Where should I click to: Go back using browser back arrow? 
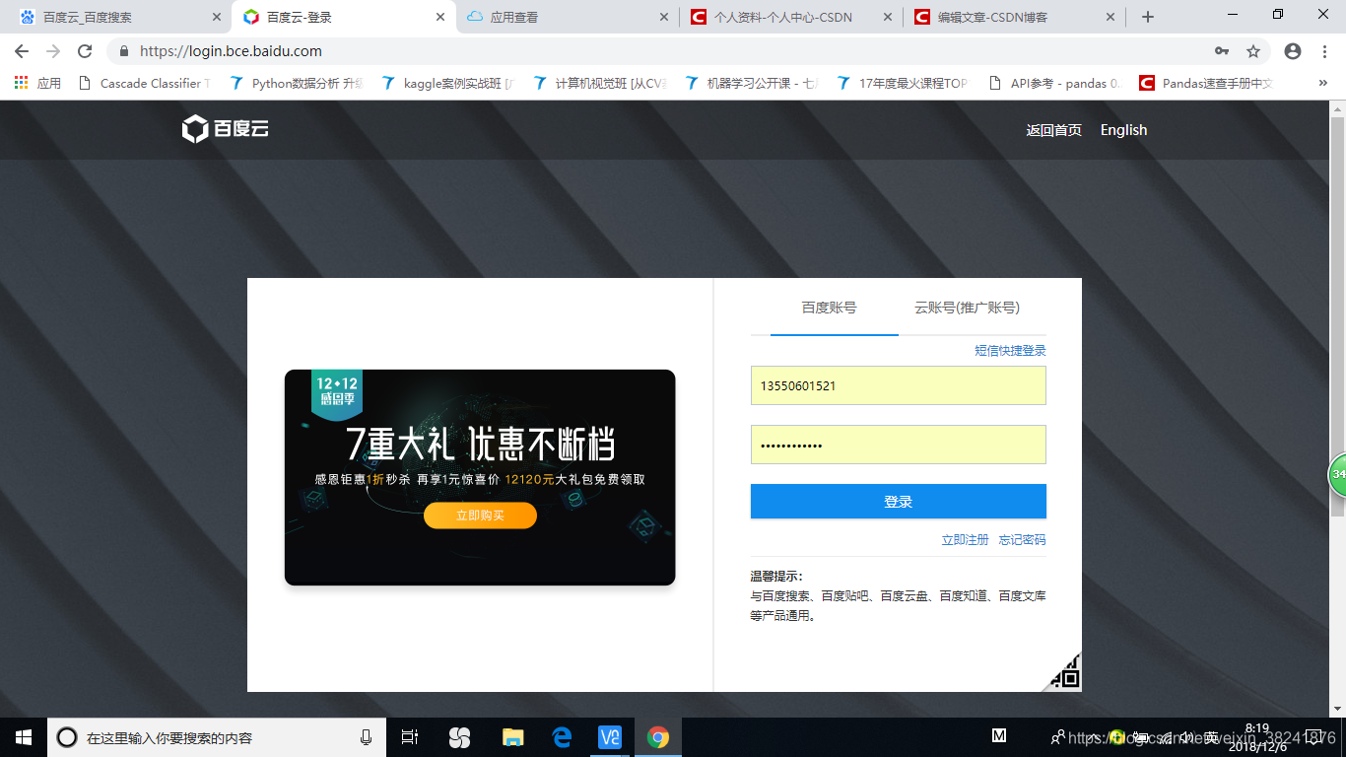pyautogui.click(x=22, y=51)
